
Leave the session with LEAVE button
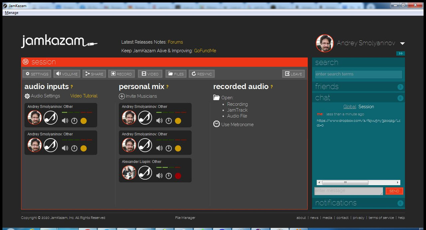[293, 74]
